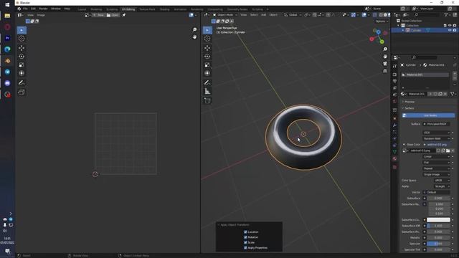Click the New image button in the UV editor
Screen dimensions: 459x258
(98, 15)
